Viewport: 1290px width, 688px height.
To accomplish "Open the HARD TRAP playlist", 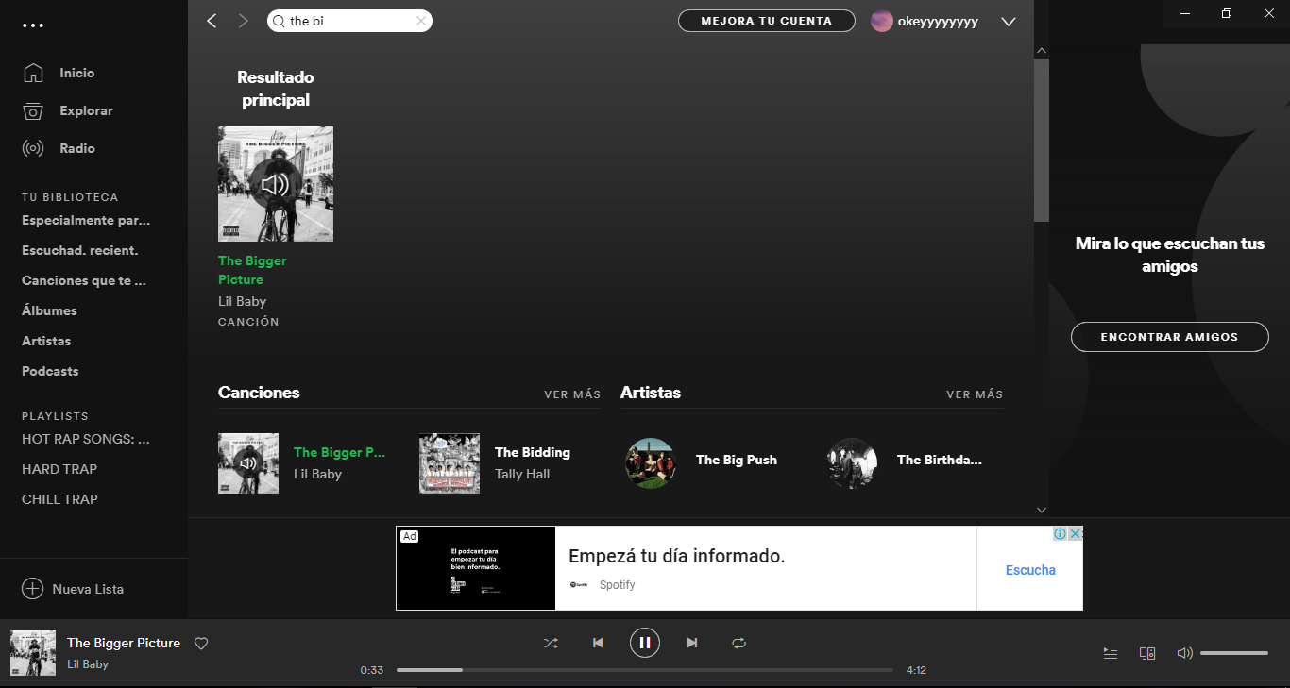I will tap(59, 469).
